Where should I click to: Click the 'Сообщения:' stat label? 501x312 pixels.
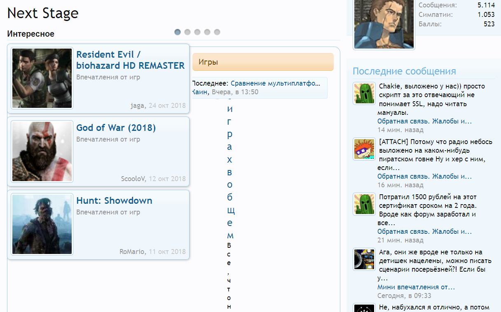(x=438, y=5)
